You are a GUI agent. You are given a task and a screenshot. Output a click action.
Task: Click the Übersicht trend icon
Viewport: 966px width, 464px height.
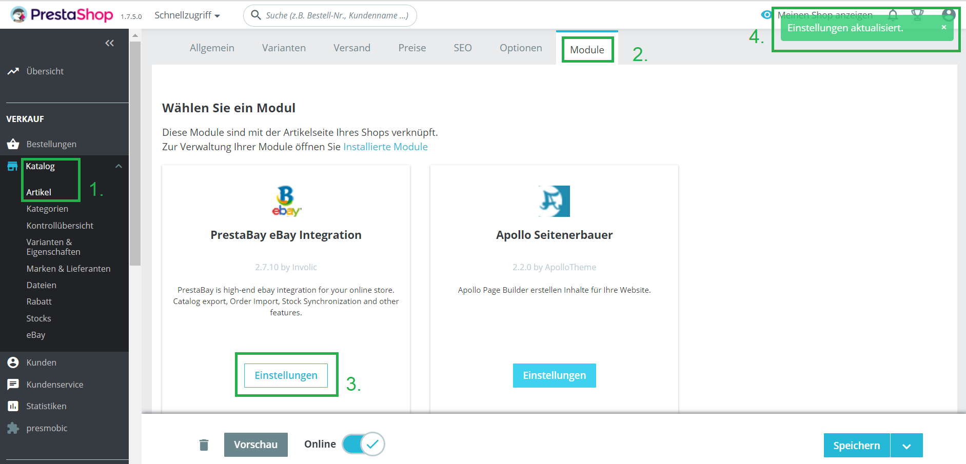(x=13, y=71)
